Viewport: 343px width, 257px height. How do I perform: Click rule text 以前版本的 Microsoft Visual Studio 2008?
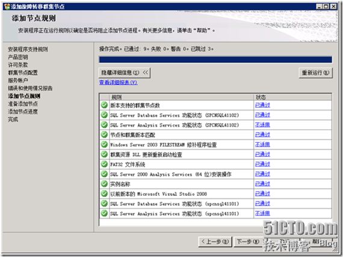(x=159, y=194)
